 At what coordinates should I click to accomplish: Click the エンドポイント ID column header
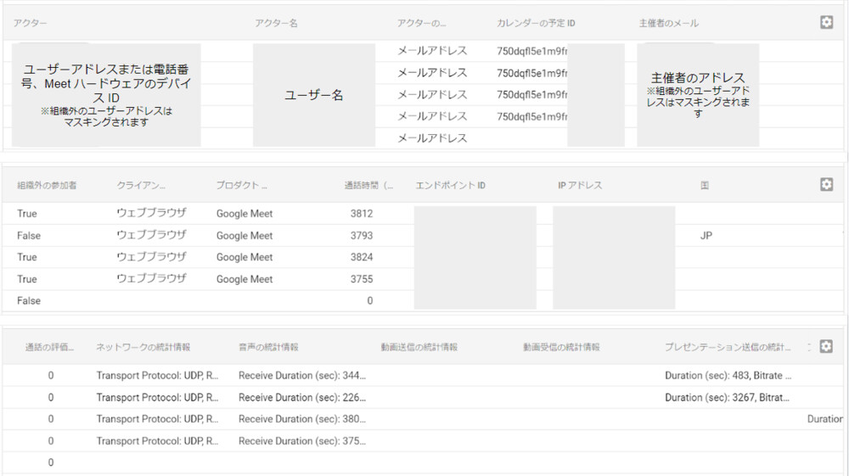pyautogui.click(x=450, y=185)
